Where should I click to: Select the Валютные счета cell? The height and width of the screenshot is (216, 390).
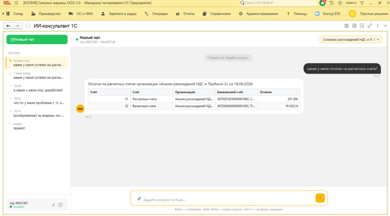152,106
